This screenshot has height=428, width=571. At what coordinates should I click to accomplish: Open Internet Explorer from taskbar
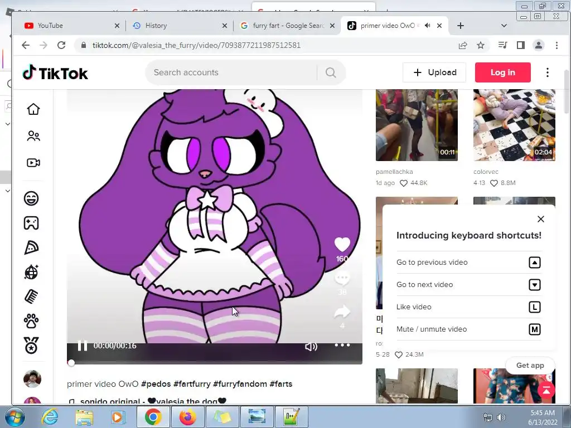tap(50, 416)
